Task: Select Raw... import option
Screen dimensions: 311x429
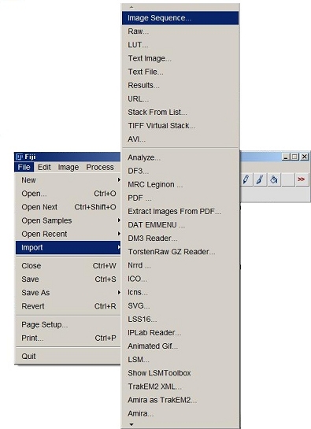Action: 180,31
